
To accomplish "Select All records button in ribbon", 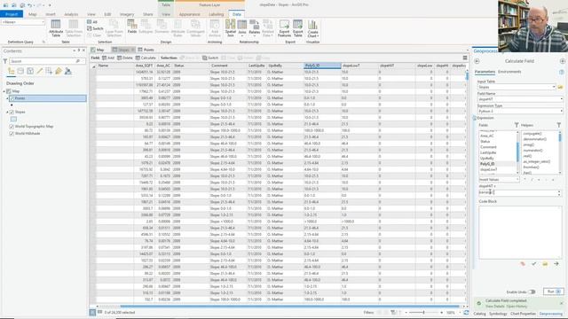I will click(92, 22).
